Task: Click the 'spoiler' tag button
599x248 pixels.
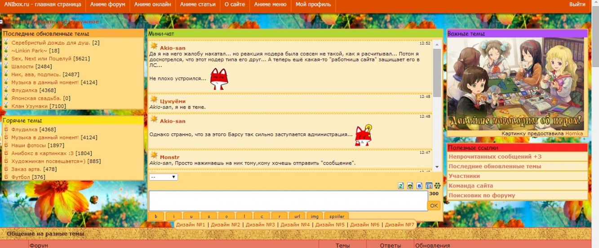Action: click(340, 217)
